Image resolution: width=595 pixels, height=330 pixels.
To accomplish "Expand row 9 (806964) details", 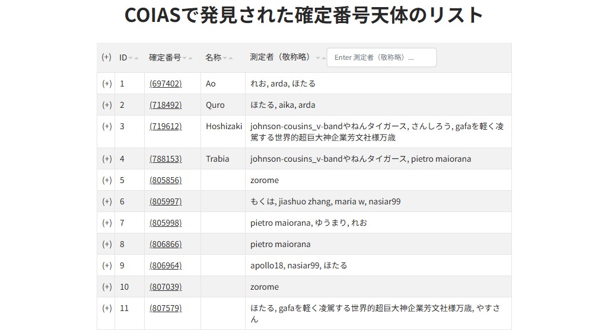I will 107,265.
